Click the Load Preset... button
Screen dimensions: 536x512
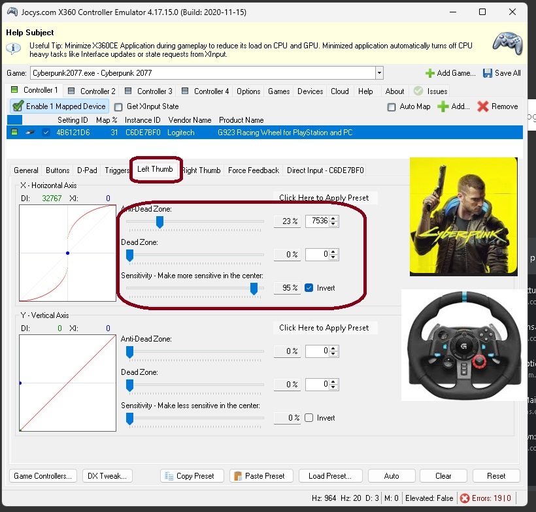(x=330, y=476)
